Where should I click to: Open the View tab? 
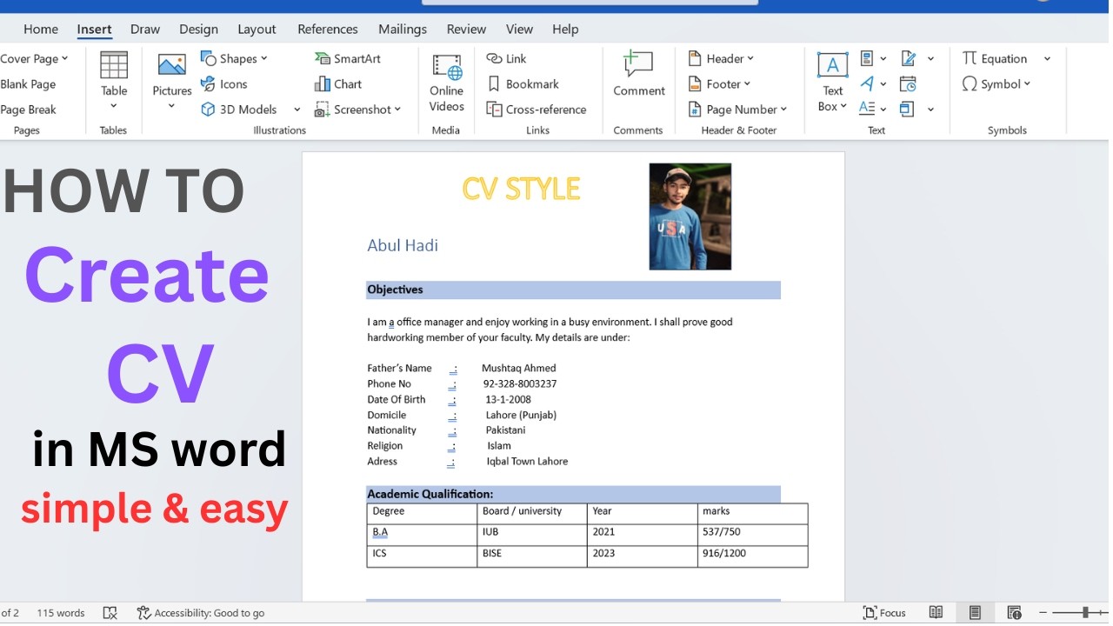pos(519,29)
